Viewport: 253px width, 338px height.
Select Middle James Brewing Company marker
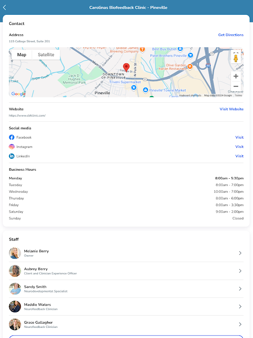click(x=142, y=49)
